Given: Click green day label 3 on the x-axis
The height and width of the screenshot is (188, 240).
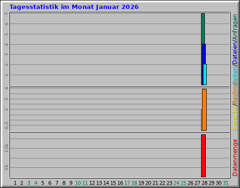Looking at the screenshot, I should (29, 183).
